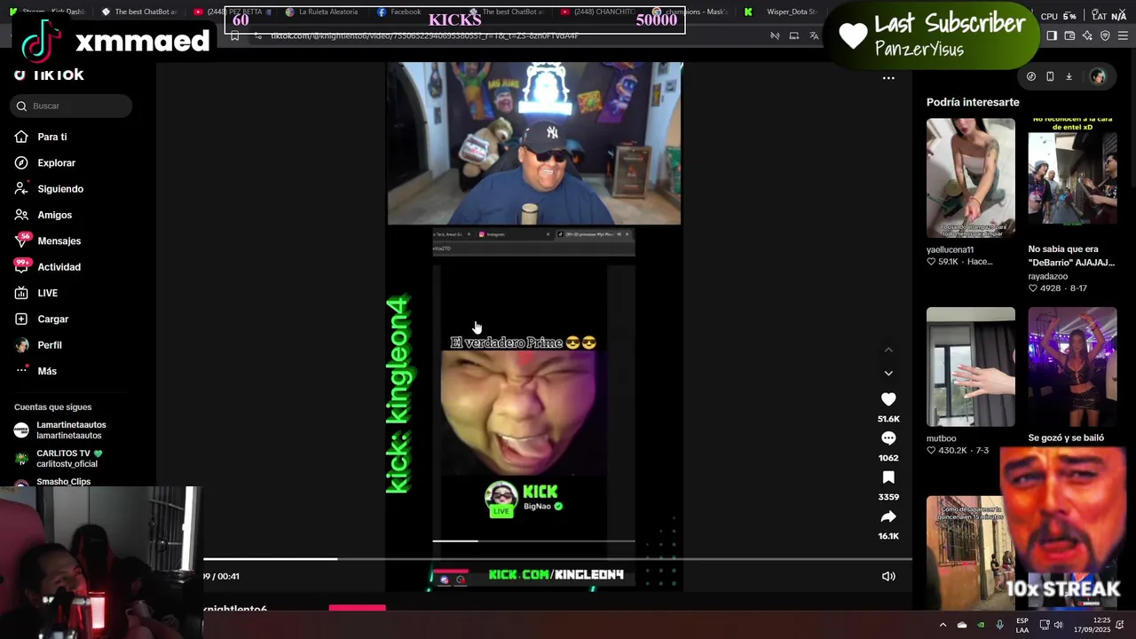Open Lamartinetaautos followed account
The height and width of the screenshot is (639, 1136).
coord(60,430)
